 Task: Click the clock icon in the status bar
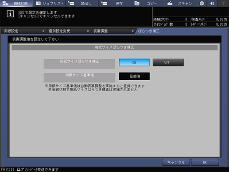(3, 169)
